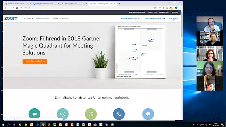Open the volume icon in the system tray
226x127 pixels.
(203, 125)
